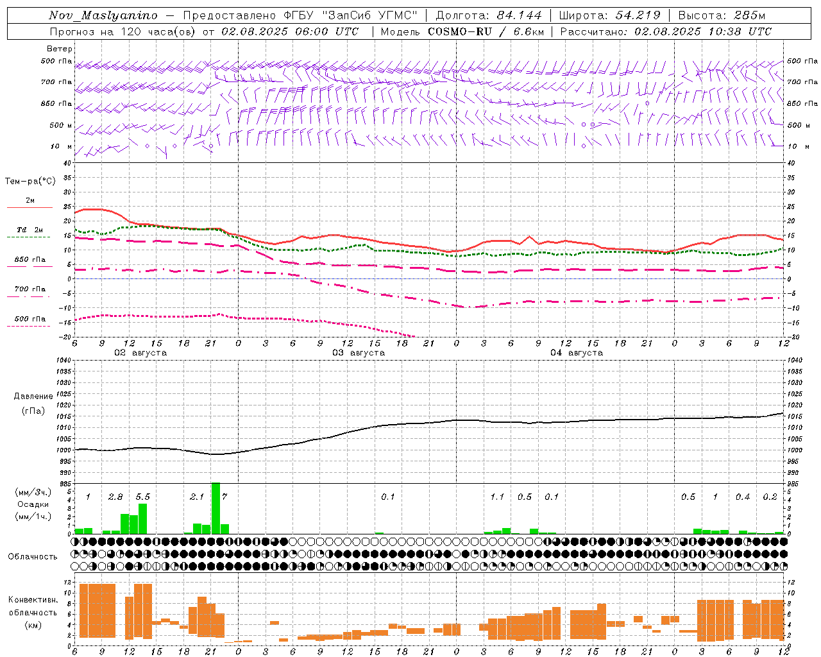Click the Широта: 54.219 value

click(609, 15)
